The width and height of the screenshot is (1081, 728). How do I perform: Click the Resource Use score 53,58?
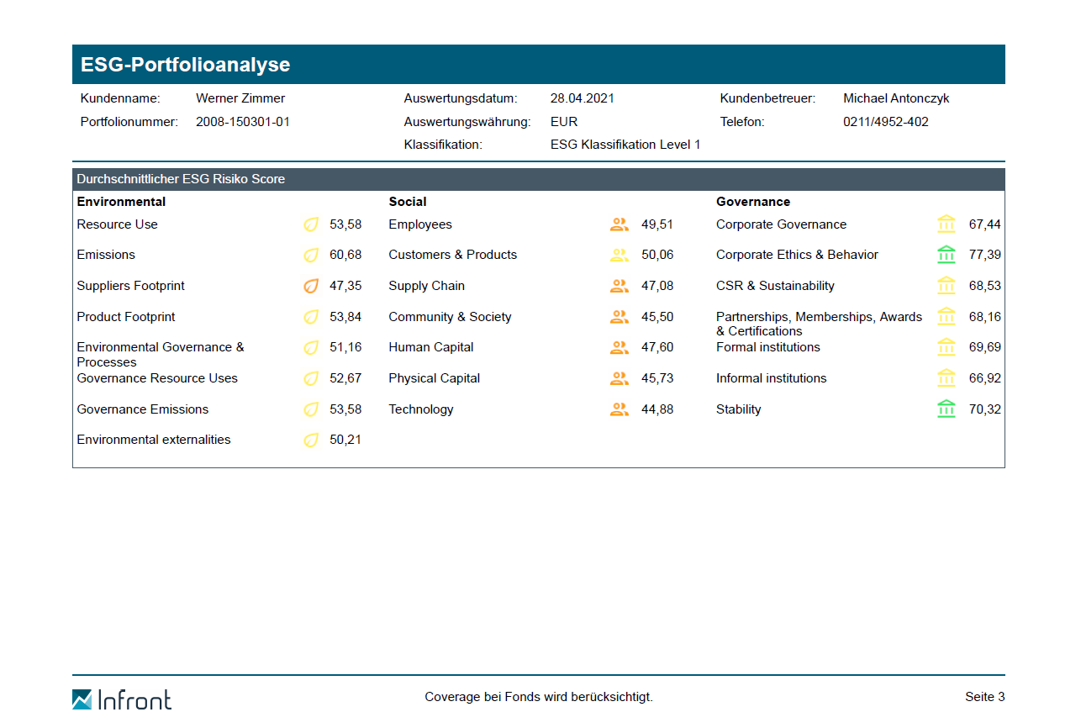[x=345, y=224]
